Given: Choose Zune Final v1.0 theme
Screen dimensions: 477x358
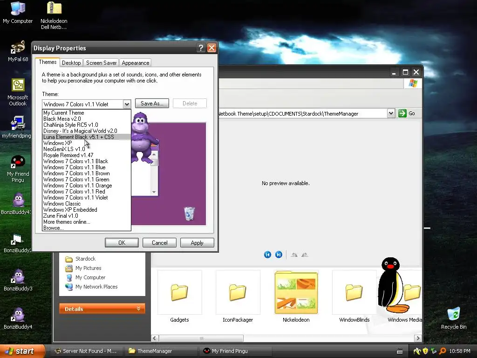Looking at the screenshot, I should click(86, 216).
